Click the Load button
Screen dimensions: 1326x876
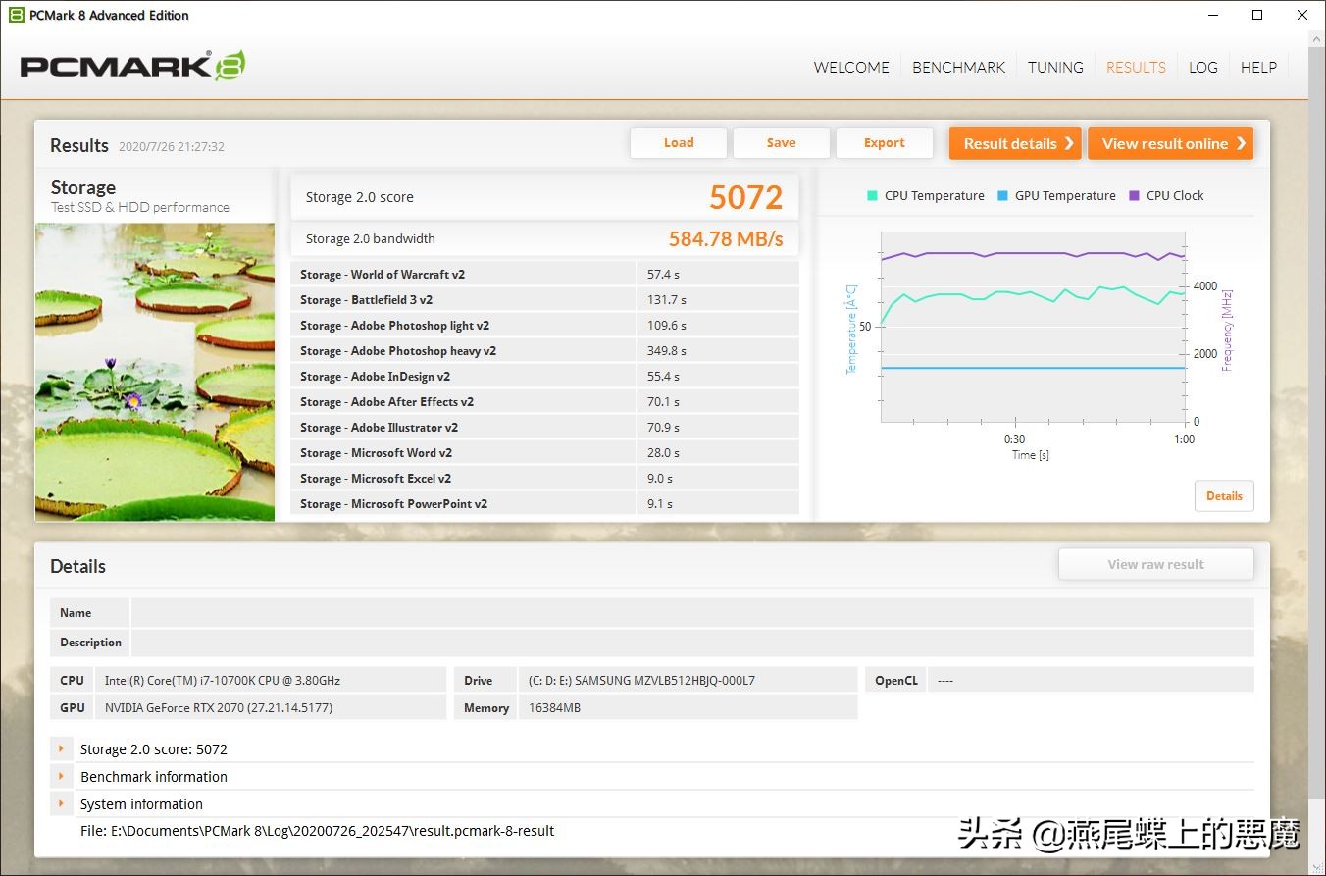point(678,142)
